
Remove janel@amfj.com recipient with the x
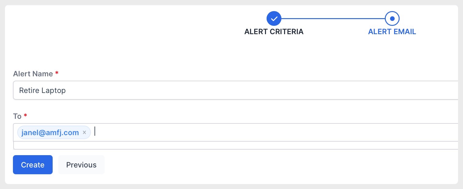pos(84,132)
